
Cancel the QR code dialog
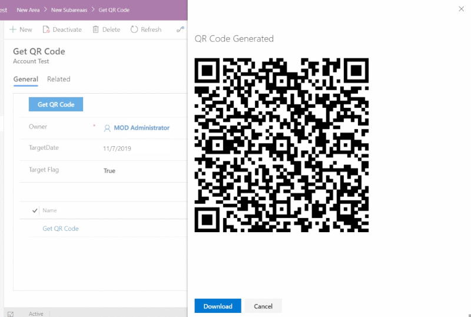pyautogui.click(x=263, y=306)
